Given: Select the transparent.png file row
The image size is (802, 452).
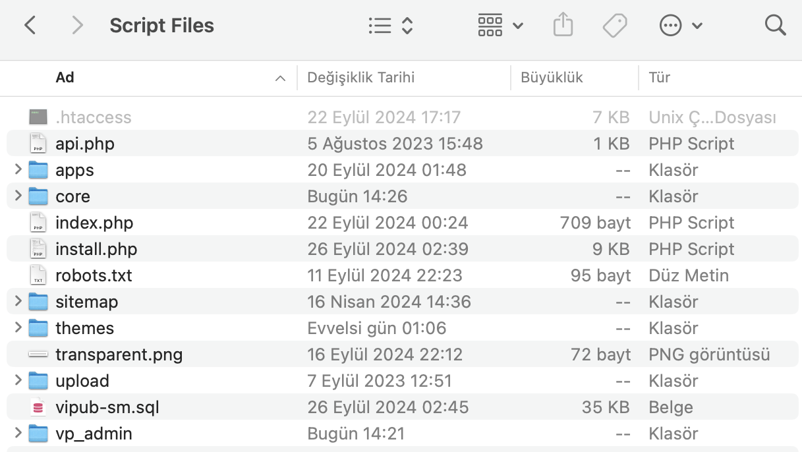Looking at the screenshot, I should pos(119,354).
